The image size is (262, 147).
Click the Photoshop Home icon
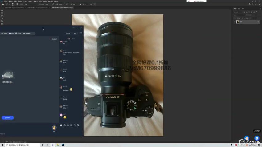click(x=3, y=4)
